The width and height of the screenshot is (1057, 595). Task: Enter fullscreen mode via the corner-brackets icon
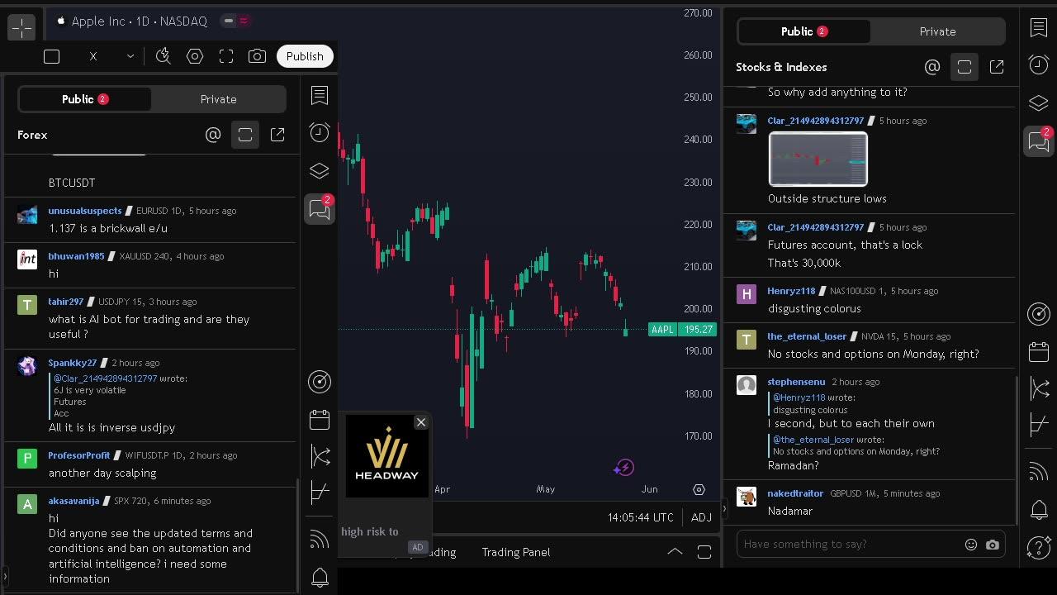(226, 56)
